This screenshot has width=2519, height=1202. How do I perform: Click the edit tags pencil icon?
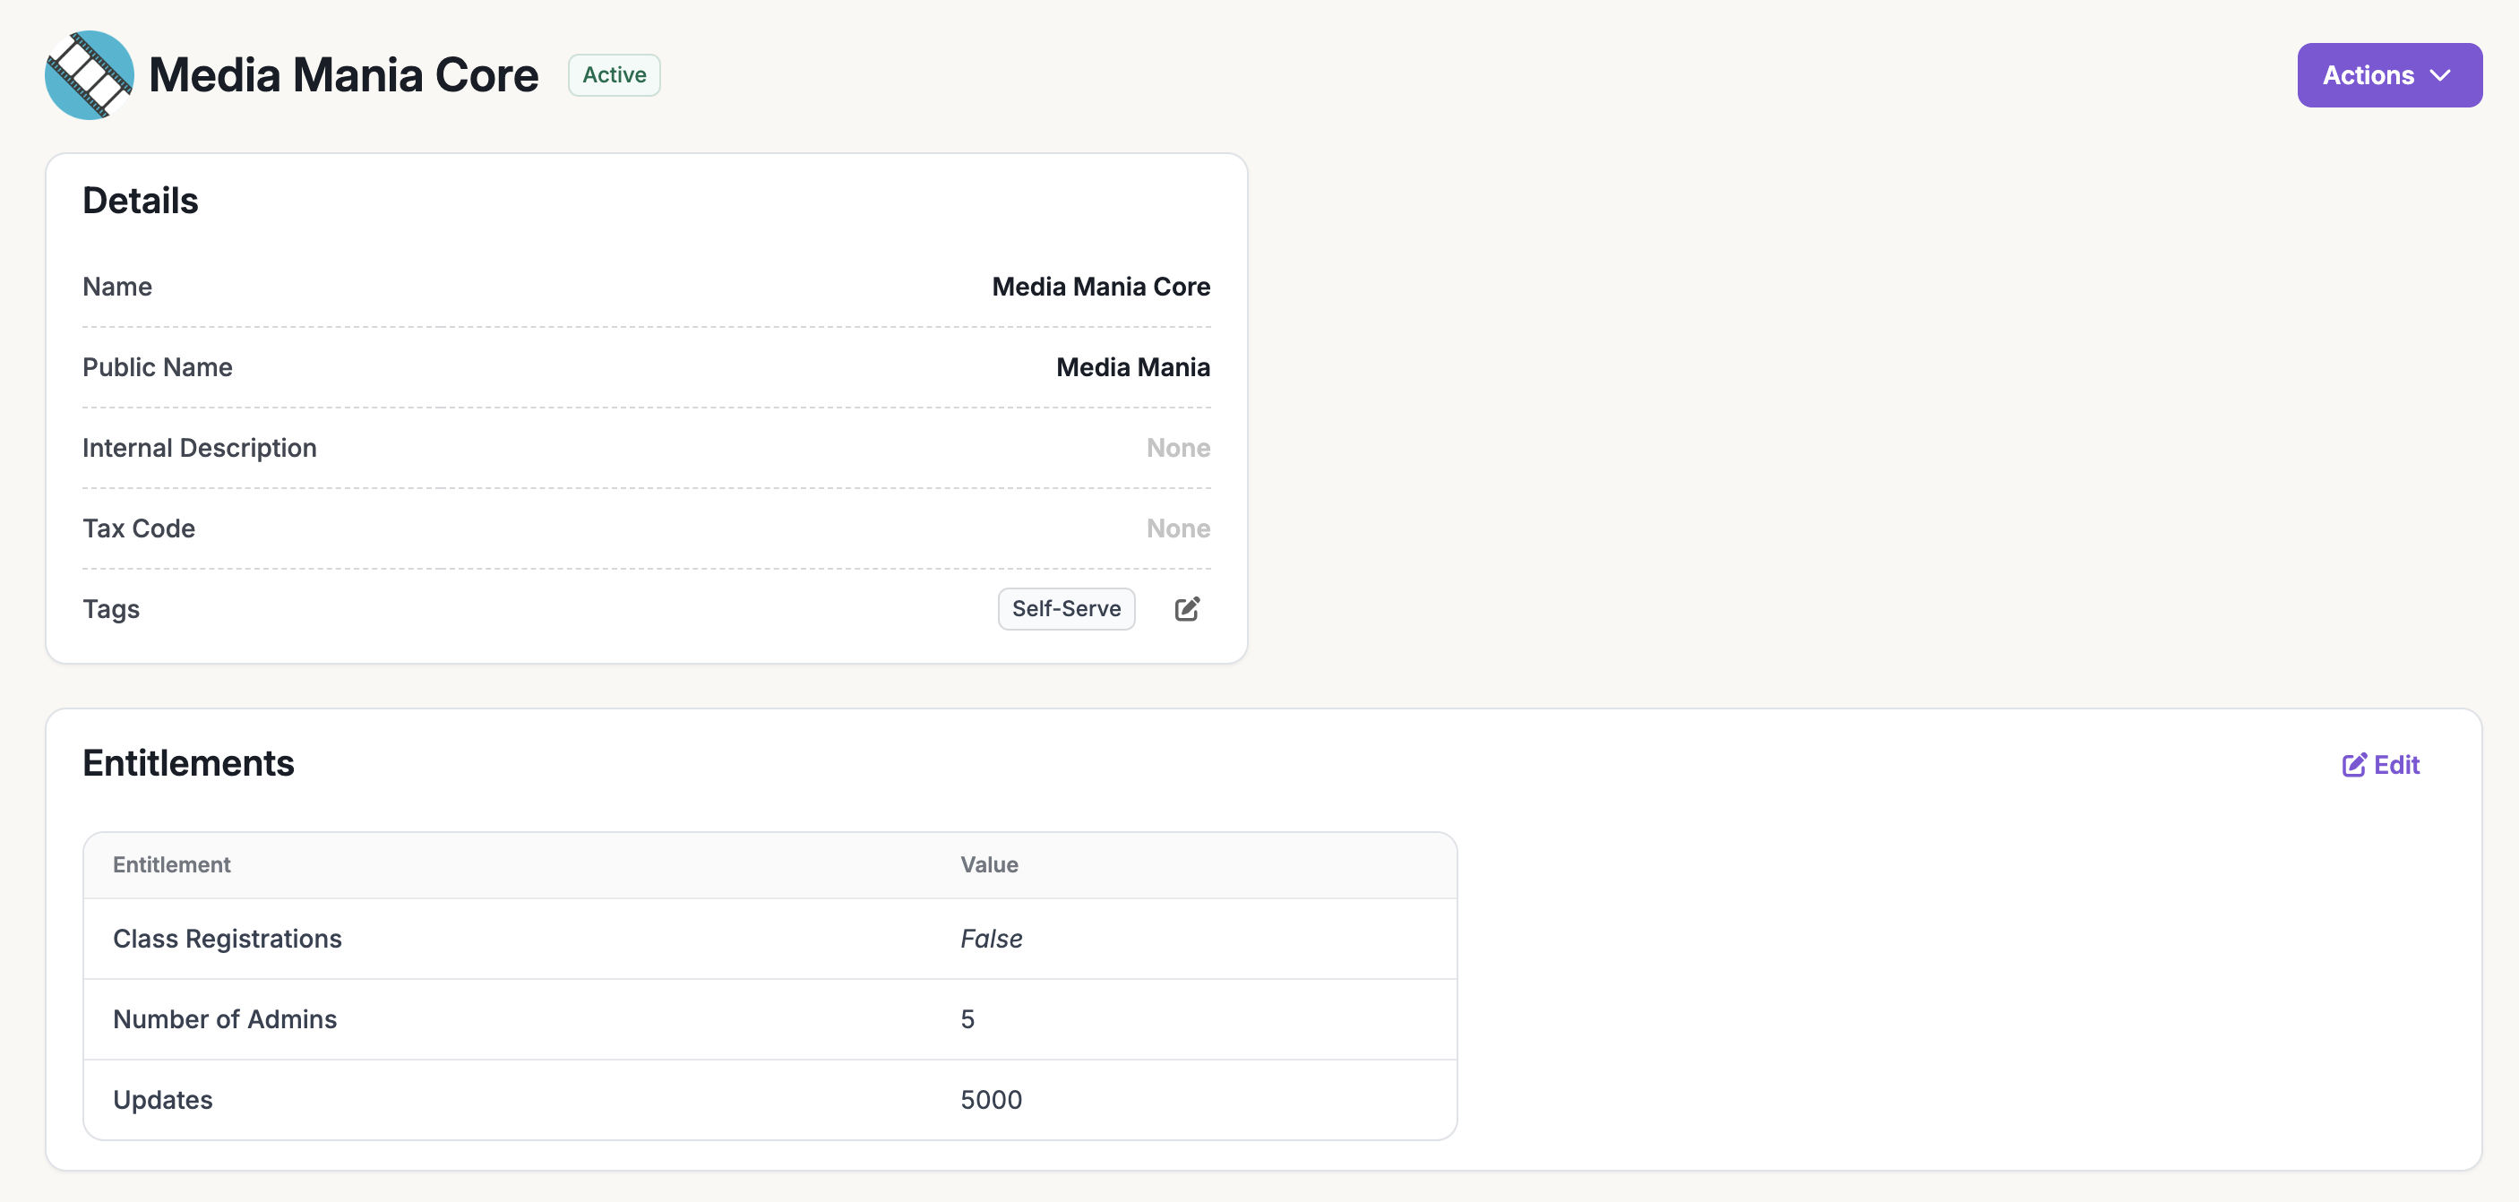(1186, 609)
